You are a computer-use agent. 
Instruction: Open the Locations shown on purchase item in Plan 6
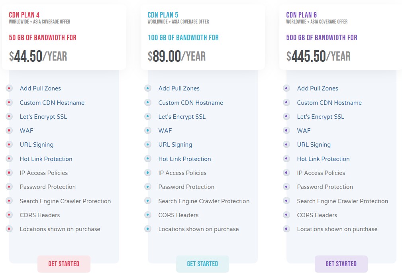[337, 229]
